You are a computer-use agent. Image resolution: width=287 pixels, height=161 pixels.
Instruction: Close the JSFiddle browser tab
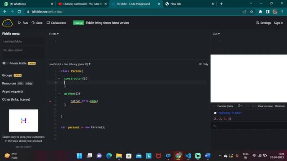click(x=159, y=4)
